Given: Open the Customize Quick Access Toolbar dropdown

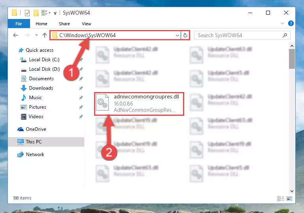Looking at the screenshot, I should pos(55,13).
